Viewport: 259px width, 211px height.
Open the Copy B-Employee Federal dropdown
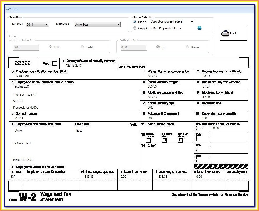[x=172, y=22]
